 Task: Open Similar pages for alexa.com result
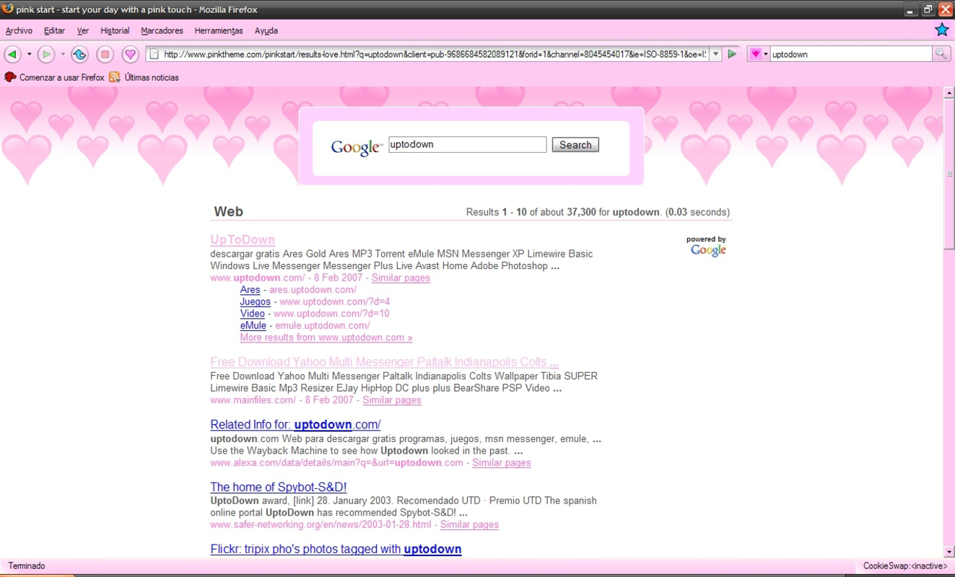[502, 462]
